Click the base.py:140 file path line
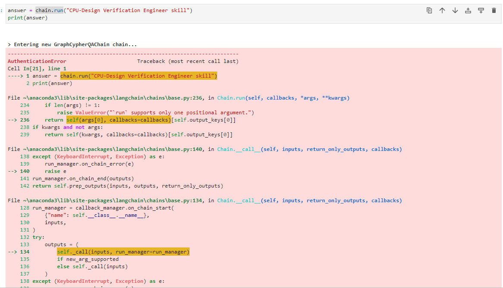The width and height of the screenshot is (503, 288). click(x=205, y=149)
